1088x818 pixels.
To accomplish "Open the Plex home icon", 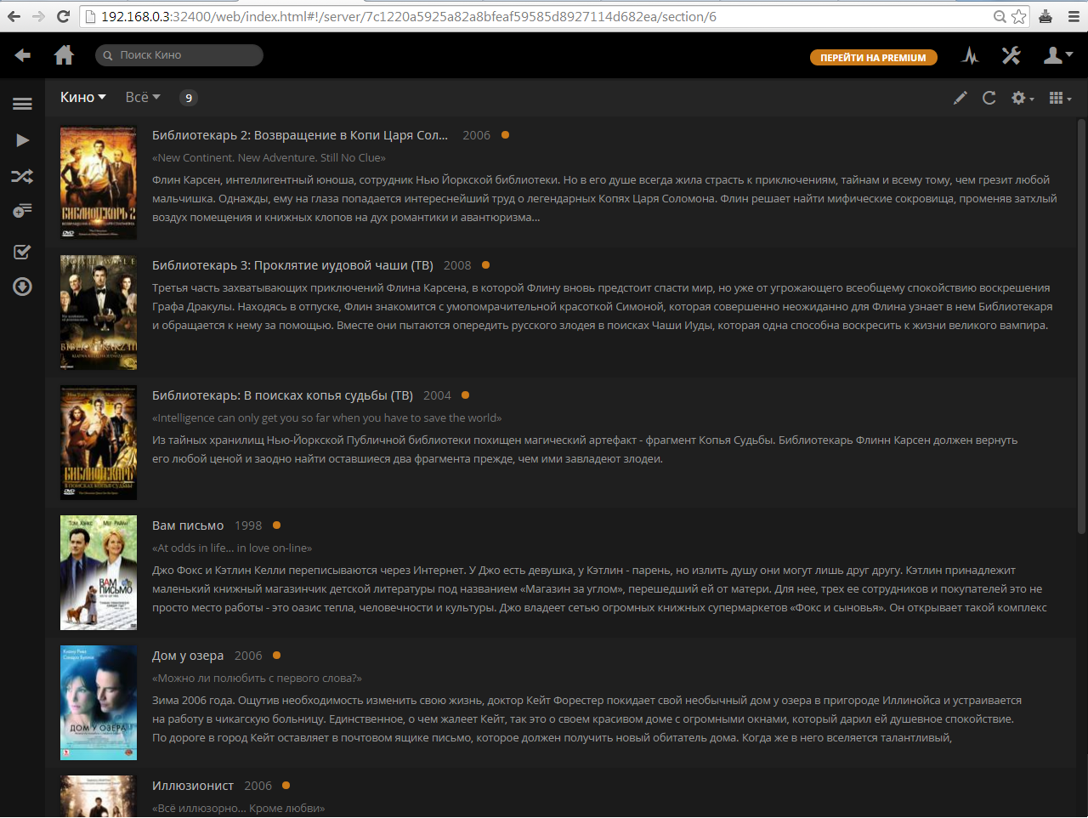I will tap(64, 55).
